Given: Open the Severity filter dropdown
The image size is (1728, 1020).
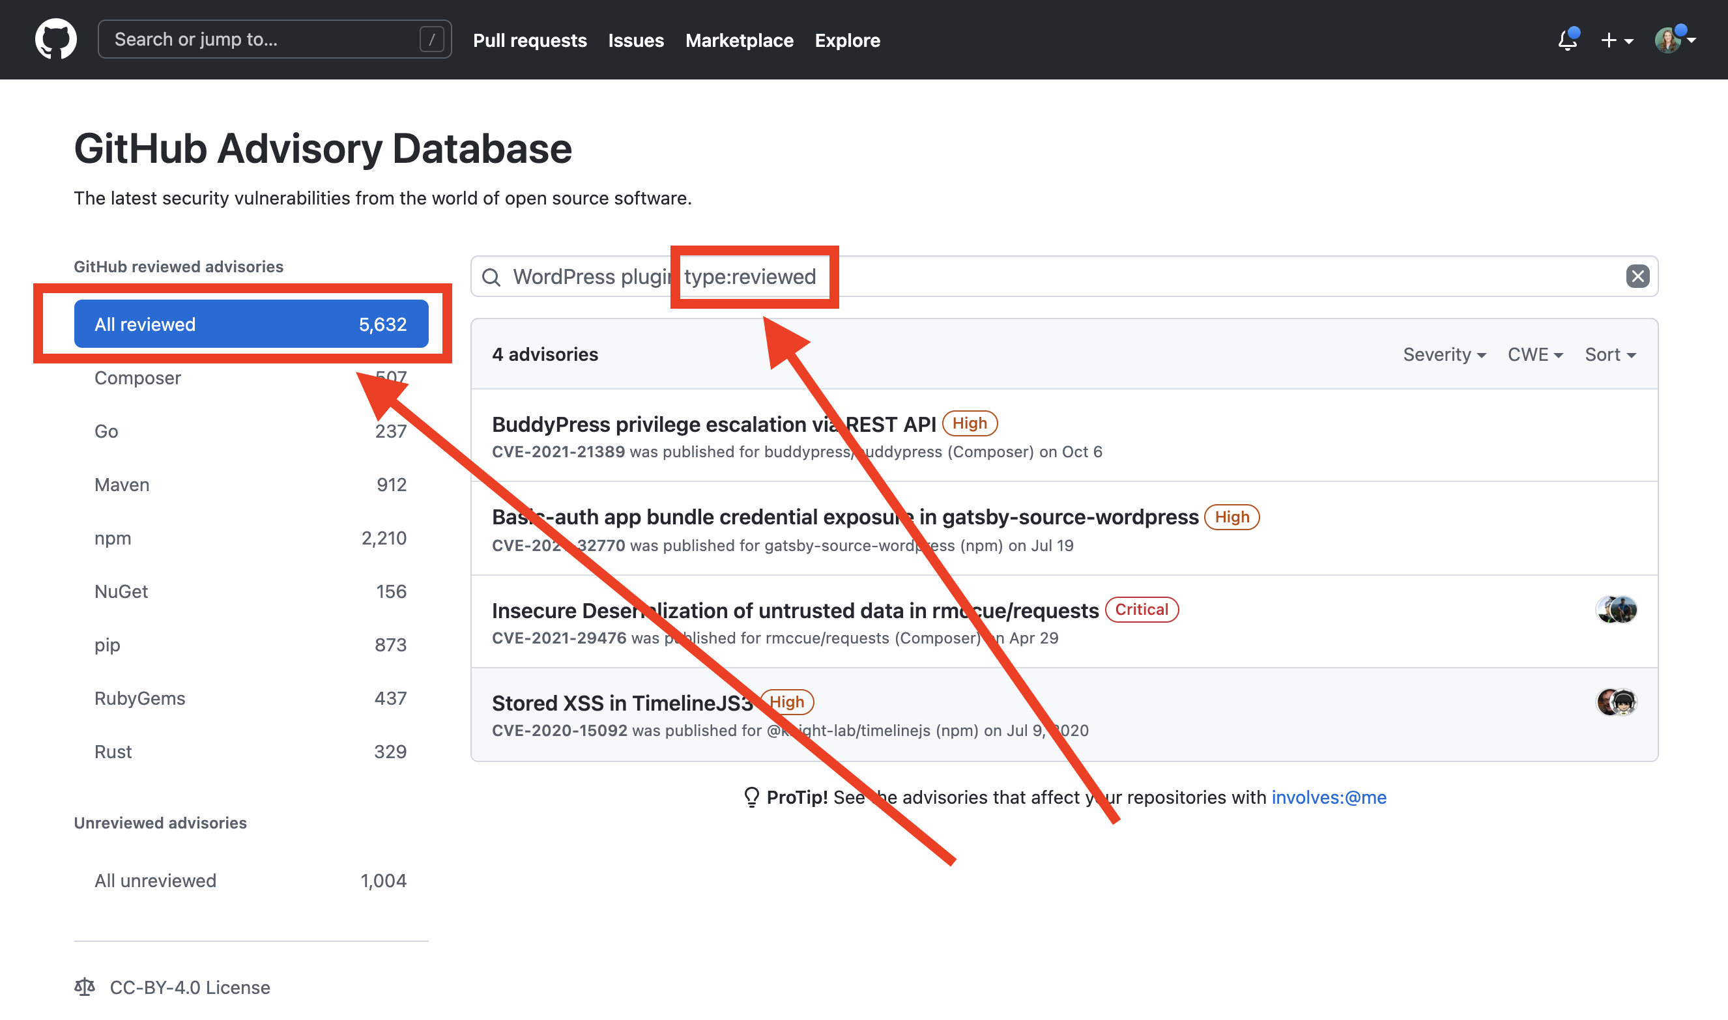Looking at the screenshot, I should [1444, 354].
